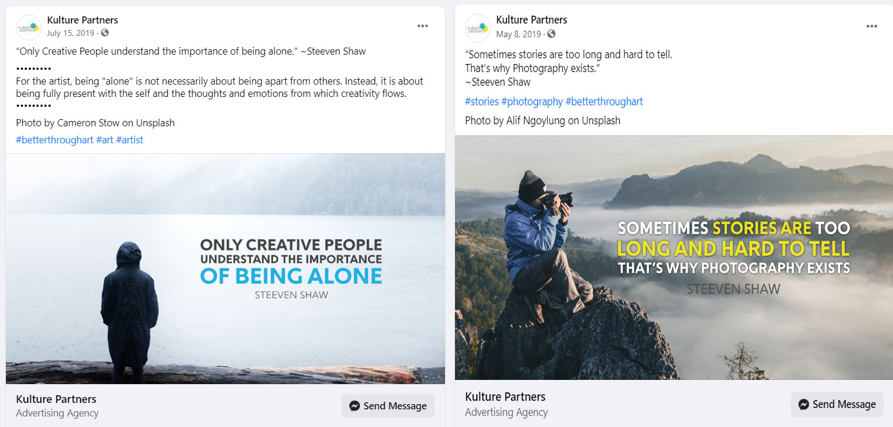View the 'Only Creative People' quote image
The image size is (893, 427).
[225, 268]
